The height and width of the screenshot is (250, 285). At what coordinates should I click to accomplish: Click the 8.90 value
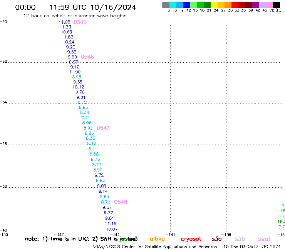98,170
